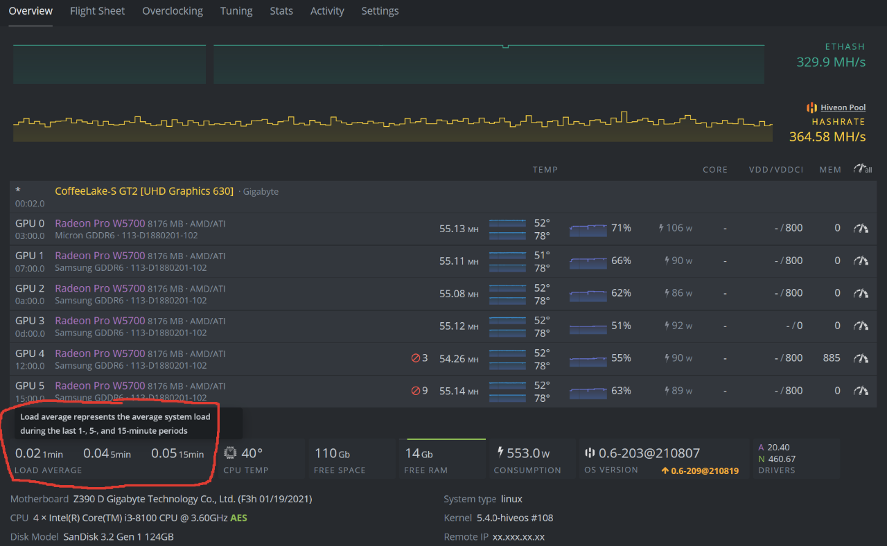Click the CoffeeLake-S GT2 UHD Graphics 630 entry

coord(144,191)
